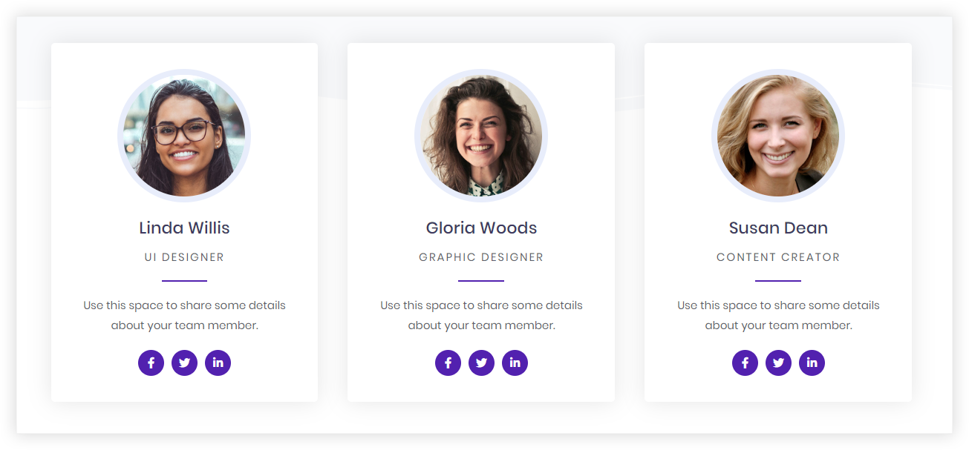
Task: Select Gloria Woods's profile photo
Action: pyautogui.click(x=481, y=136)
